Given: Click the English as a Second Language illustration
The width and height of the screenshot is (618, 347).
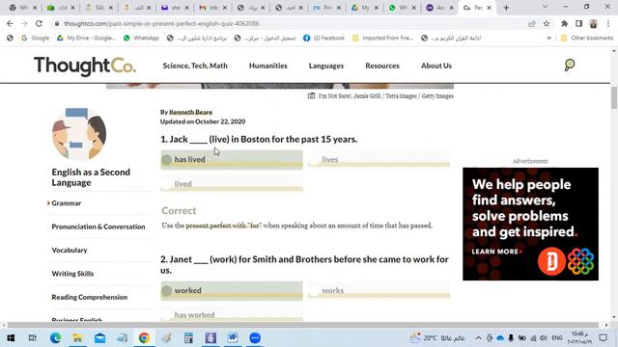Looking at the screenshot, I should coord(79,134).
